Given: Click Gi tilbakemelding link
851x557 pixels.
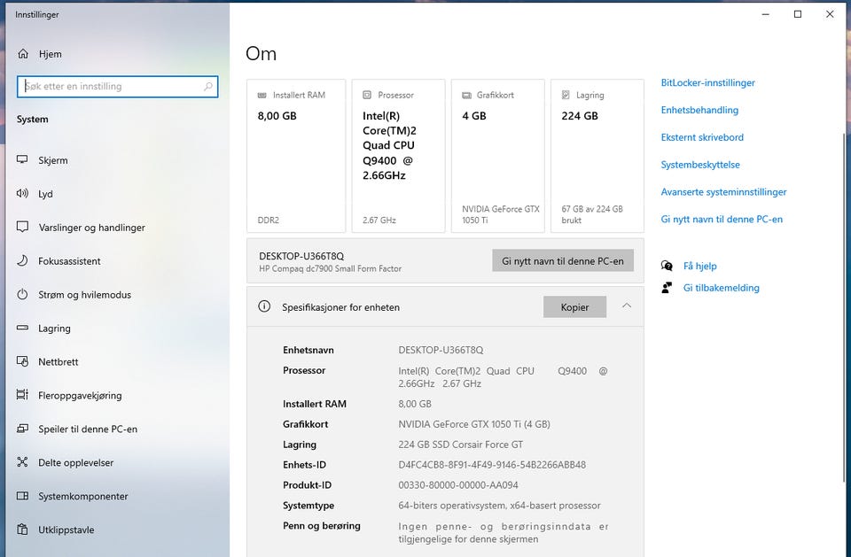Looking at the screenshot, I should 721,288.
